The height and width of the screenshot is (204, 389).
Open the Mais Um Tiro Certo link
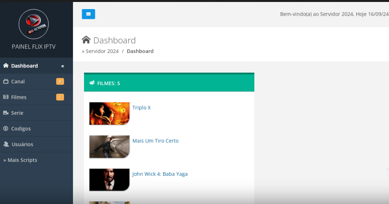pos(155,141)
